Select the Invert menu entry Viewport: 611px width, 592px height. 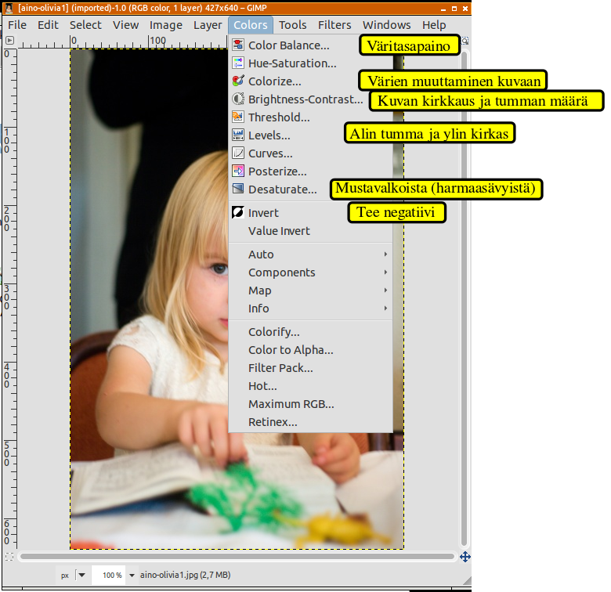click(310, 212)
